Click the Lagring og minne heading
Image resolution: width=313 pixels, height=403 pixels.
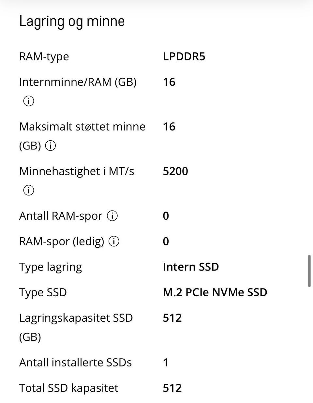72,22
